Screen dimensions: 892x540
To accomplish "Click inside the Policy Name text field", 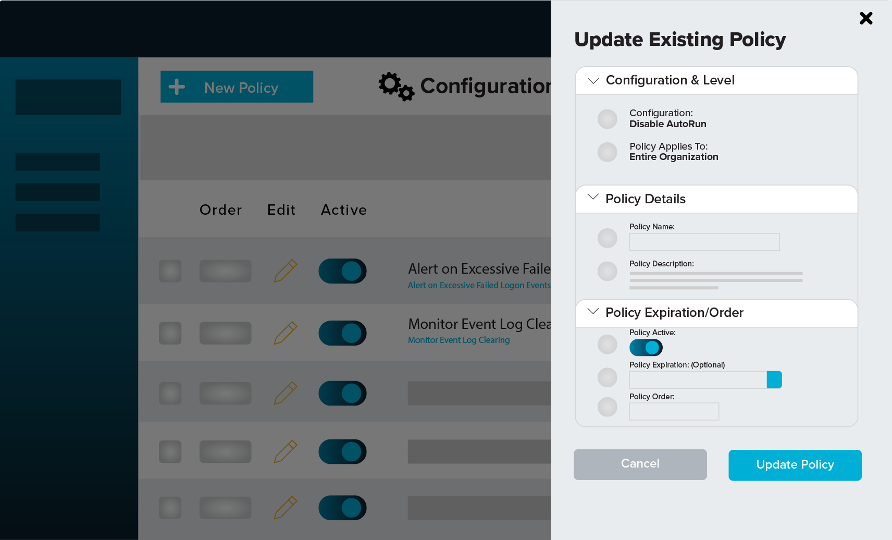I will coord(703,242).
